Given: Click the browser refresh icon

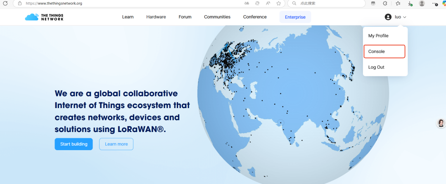Looking at the screenshot, I should coord(5,3).
